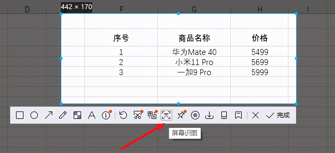
Task: Click the cell 小米11 Pro
Action: 194,62
